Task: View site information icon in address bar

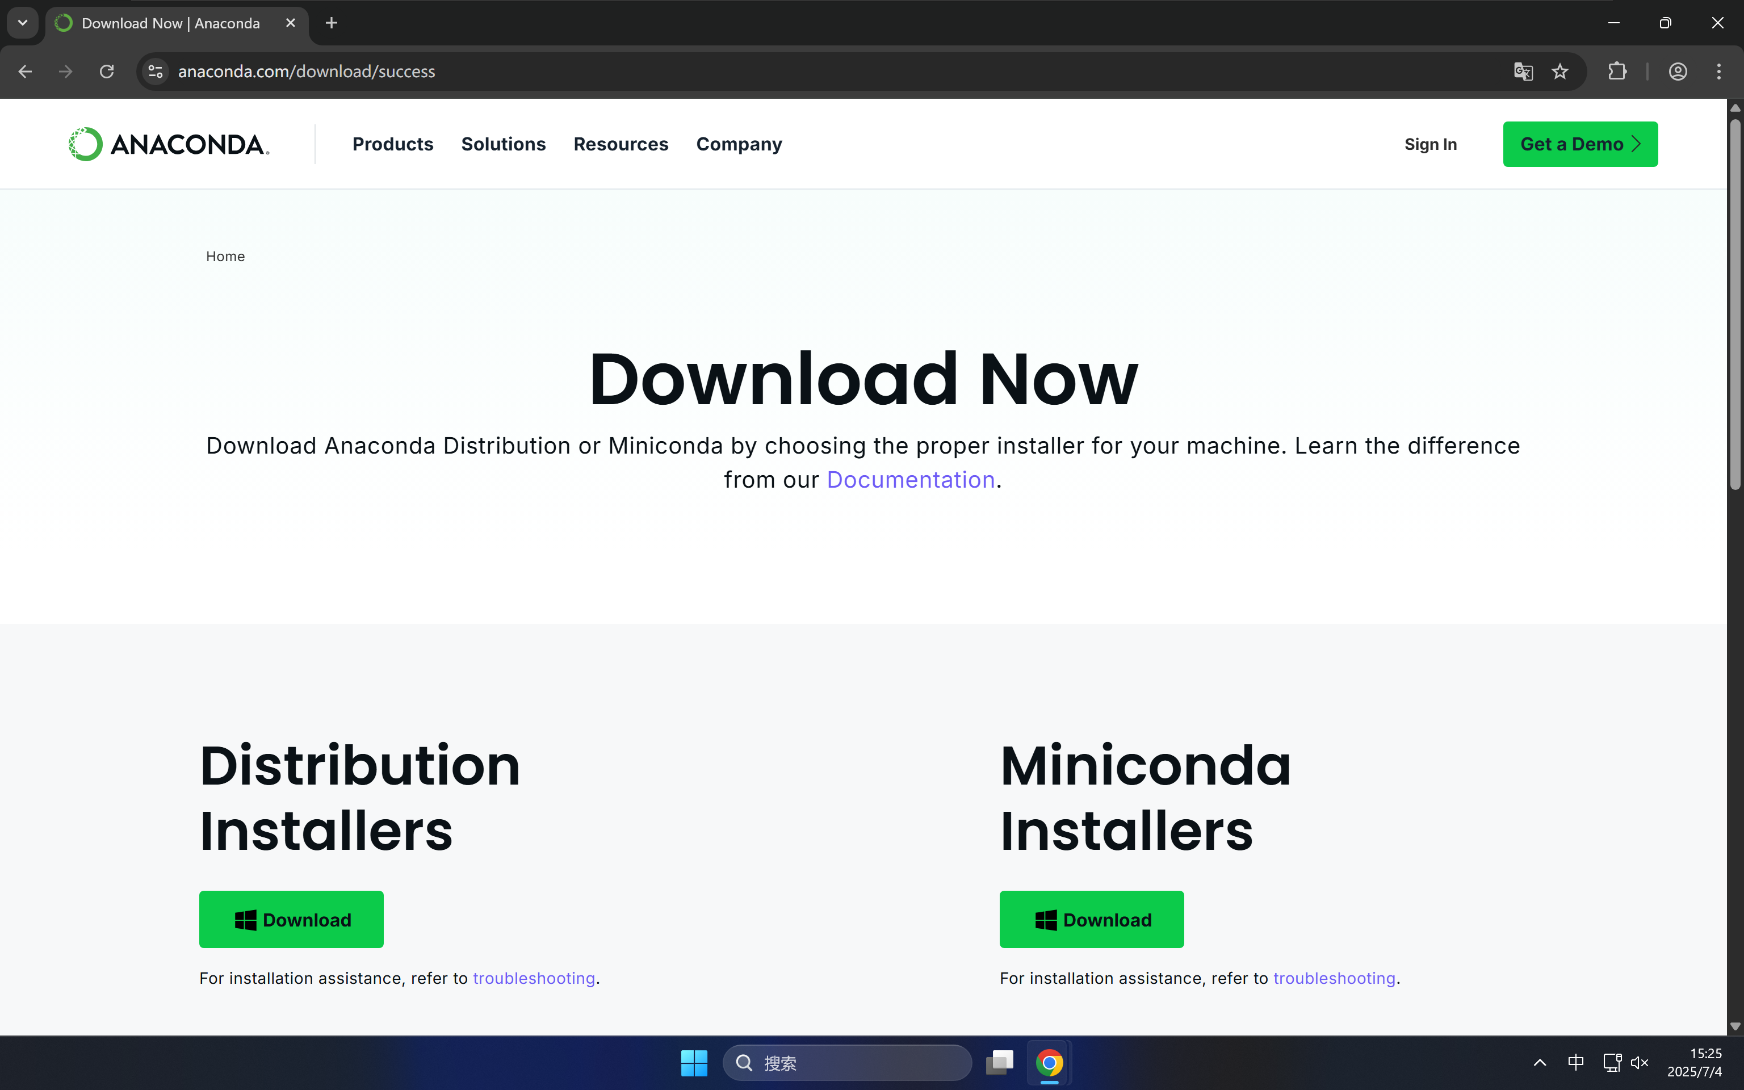Action: 156,72
